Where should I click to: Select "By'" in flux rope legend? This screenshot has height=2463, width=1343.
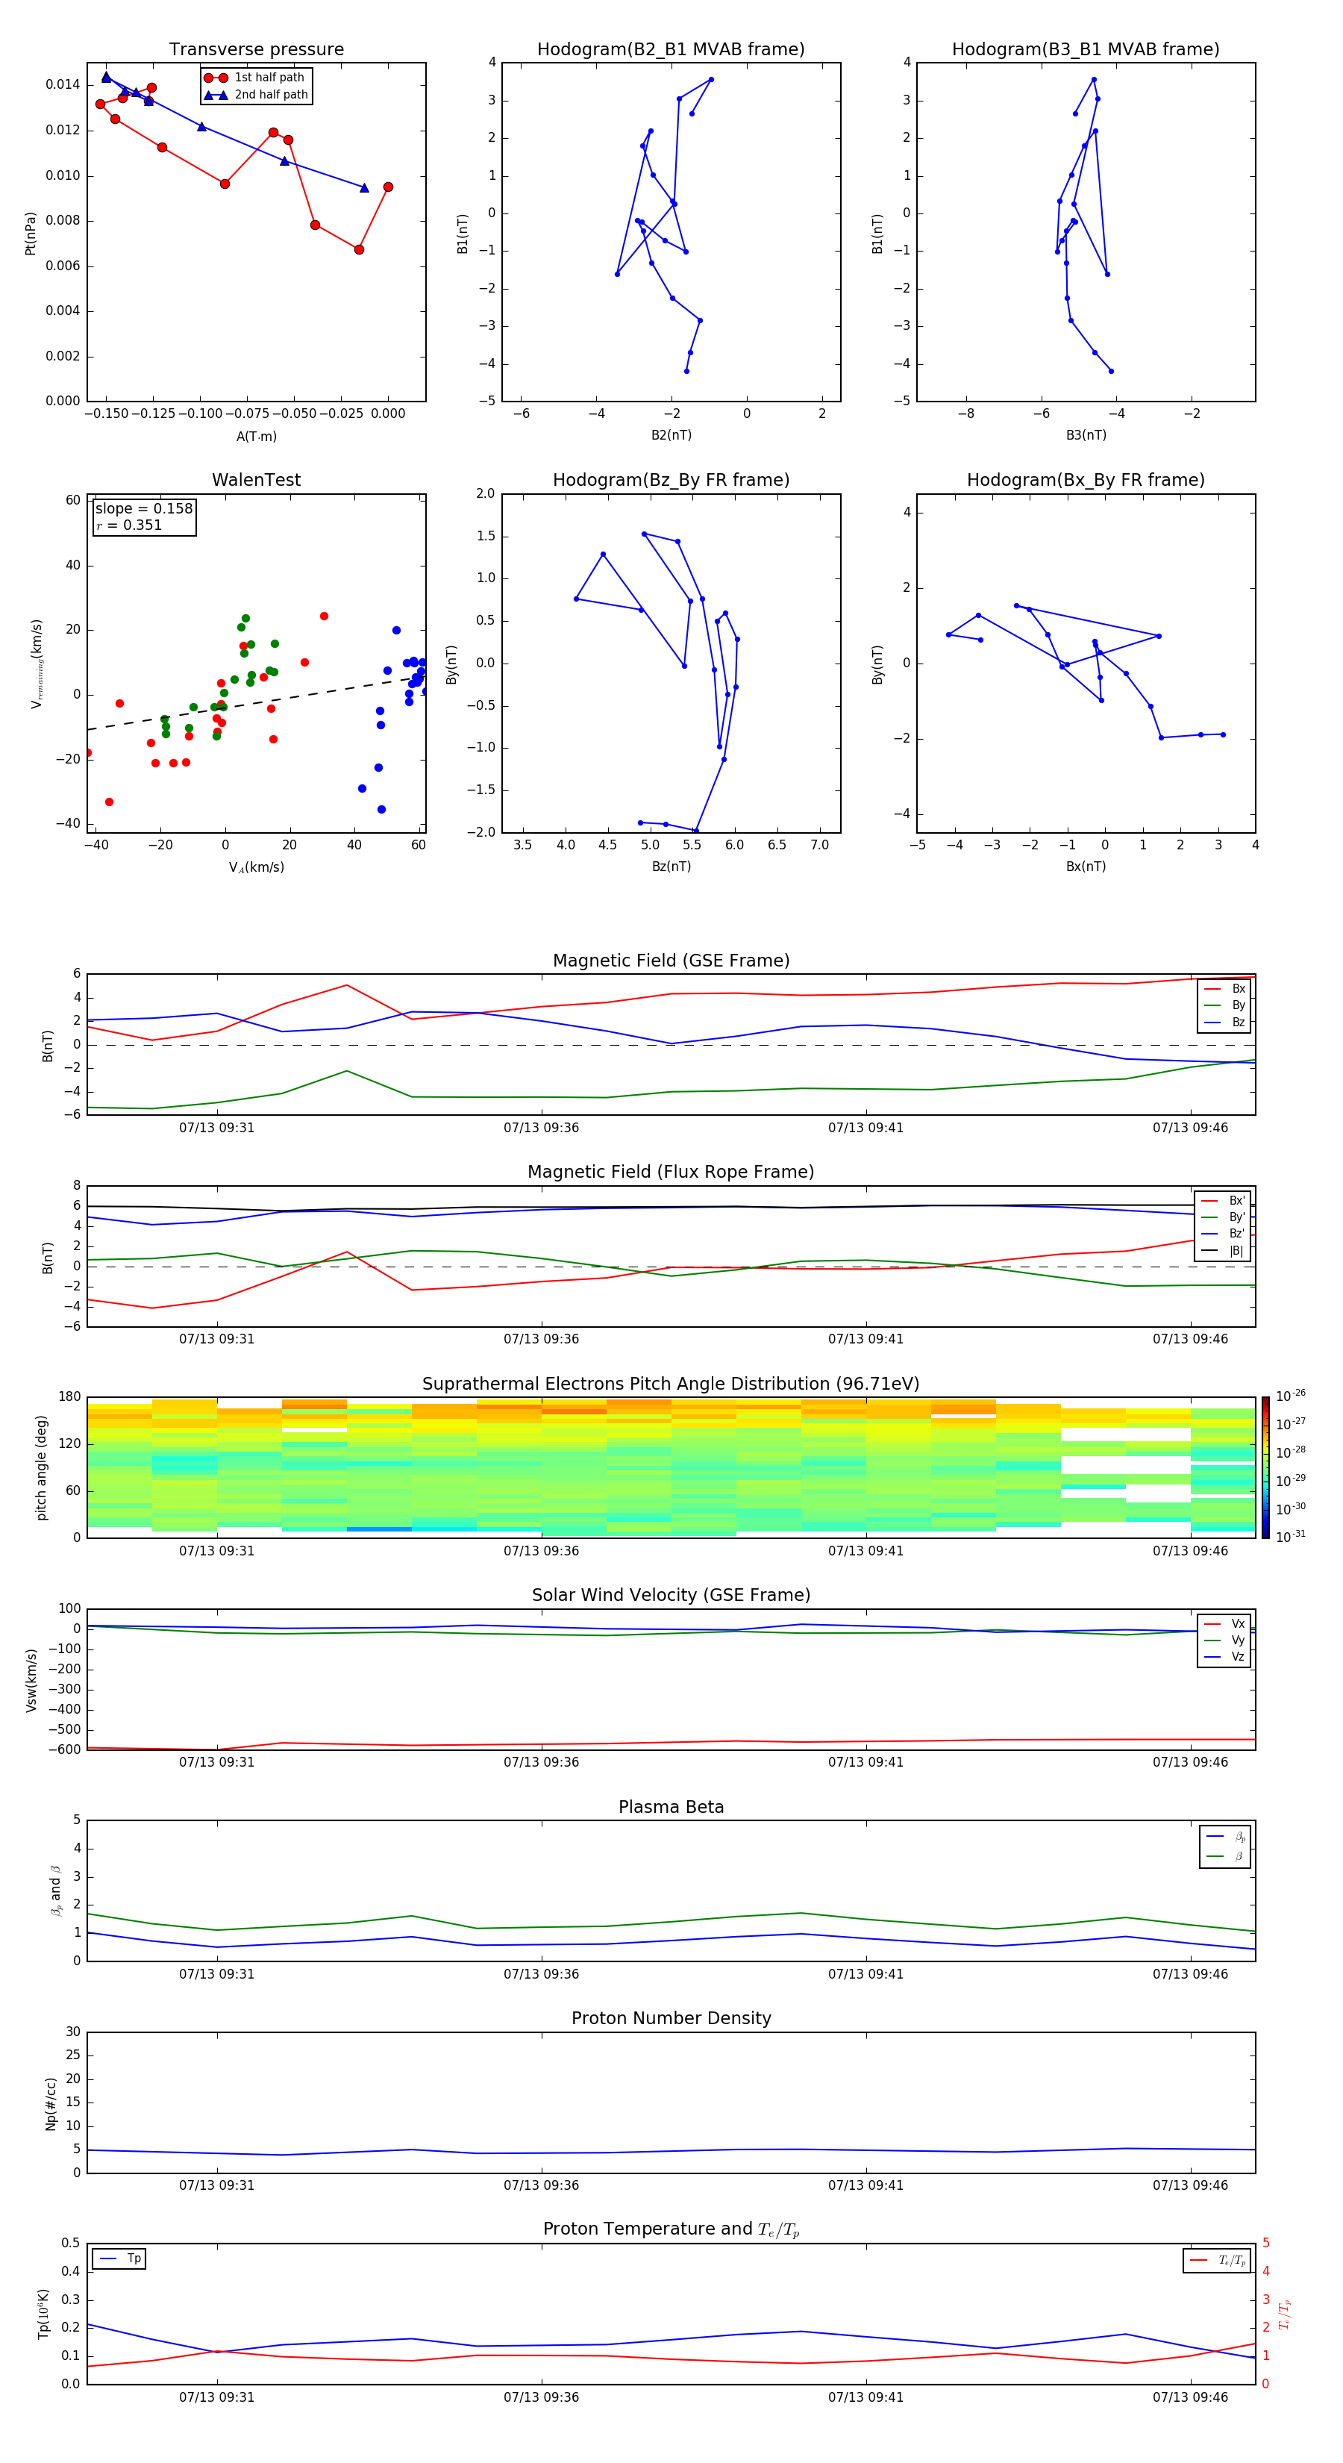(x=1224, y=1217)
